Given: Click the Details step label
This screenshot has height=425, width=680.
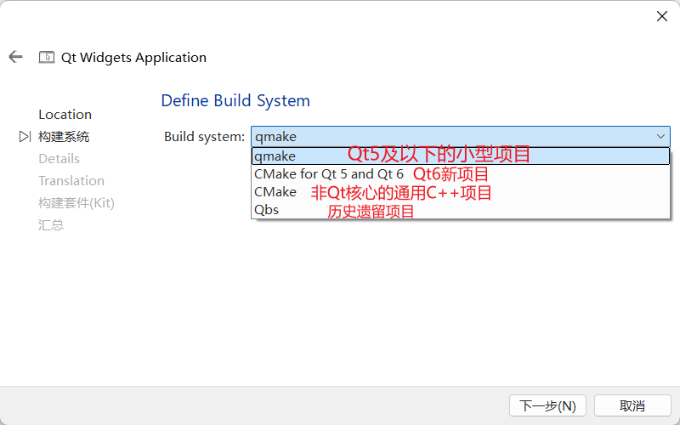Looking at the screenshot, I should click(x=59, y=159).
